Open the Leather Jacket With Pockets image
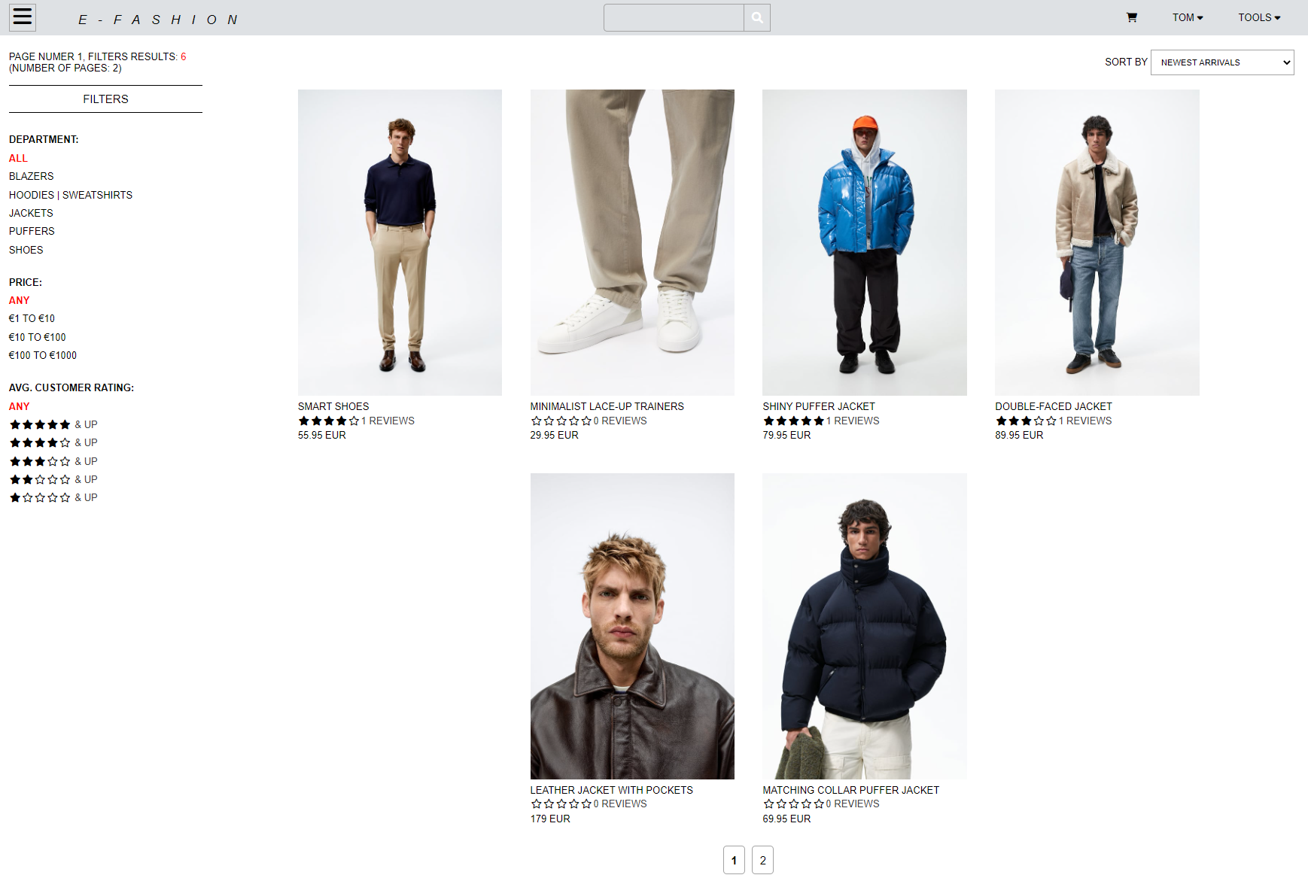 point(632,626)
